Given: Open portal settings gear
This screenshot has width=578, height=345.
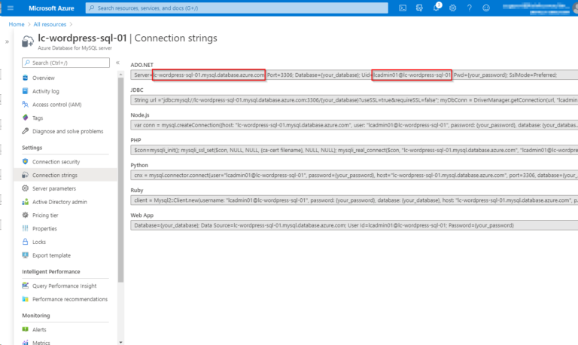Looking at the screenshot, I should tap(452, 8).
